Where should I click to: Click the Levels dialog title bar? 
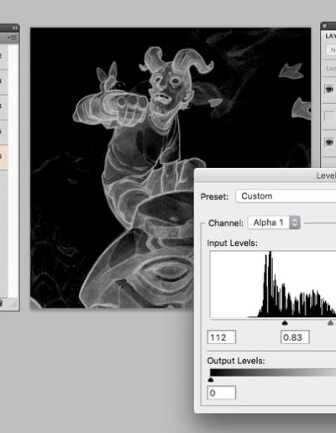265,175
